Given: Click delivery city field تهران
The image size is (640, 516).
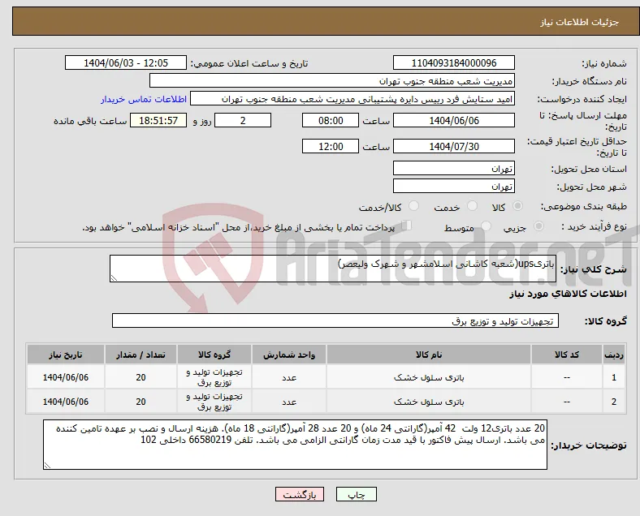Looking at the screenshot, I should point(454,187).
